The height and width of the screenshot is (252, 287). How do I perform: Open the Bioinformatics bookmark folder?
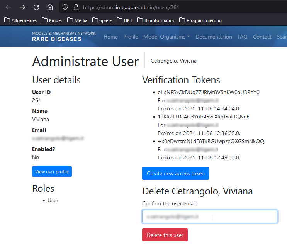[156, 20]
